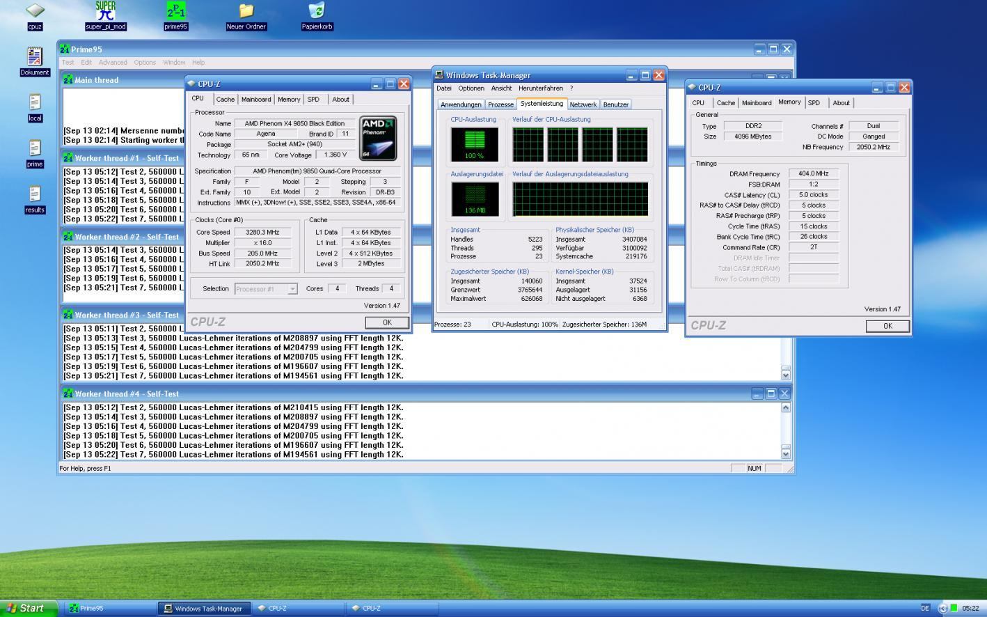Click the Auslagerungsdatei 136 MB meter
Viewport: 987px width, 617px height.
pos(475,199)
